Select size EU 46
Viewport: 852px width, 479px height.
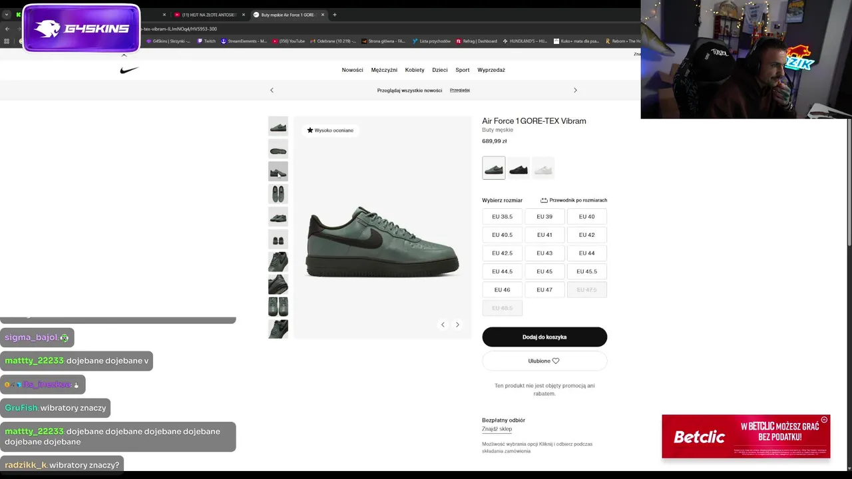click(502, 290)
